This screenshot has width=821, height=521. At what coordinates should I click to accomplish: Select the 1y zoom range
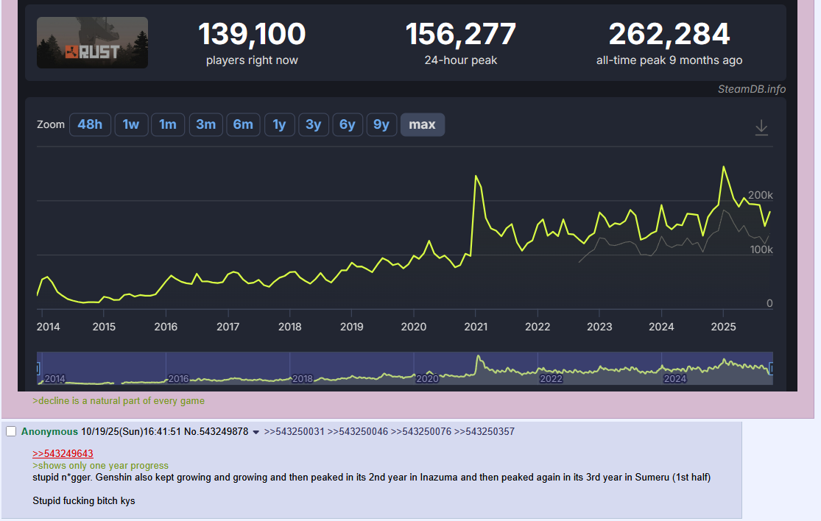[279, 124]
